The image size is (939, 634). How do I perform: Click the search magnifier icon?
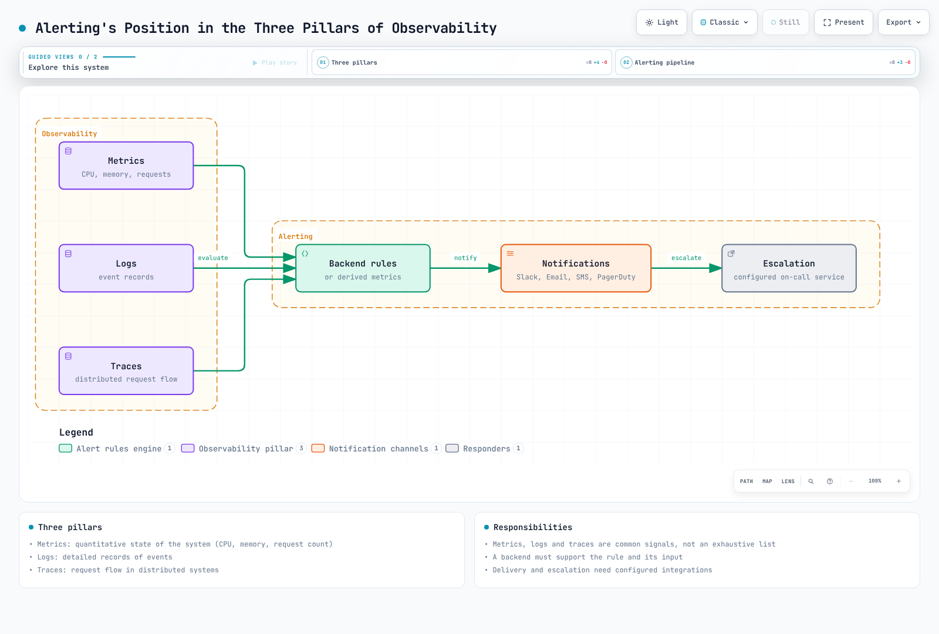tap(811, 481)
